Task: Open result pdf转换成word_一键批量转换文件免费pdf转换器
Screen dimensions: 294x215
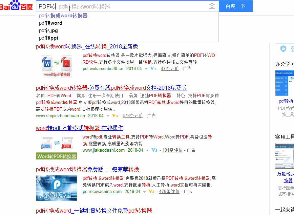Action: coord(94,211)
